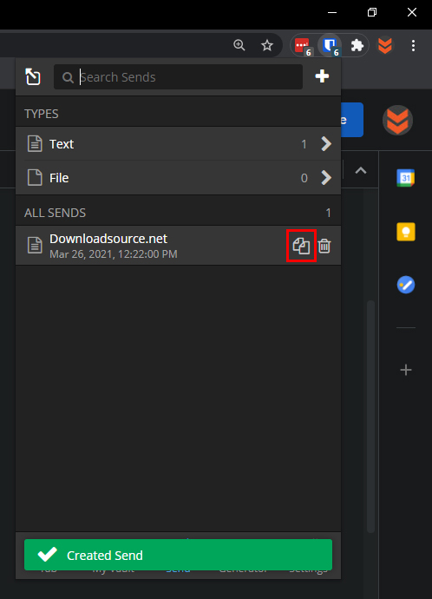Viewport: 432px width, 599px height.
Task: Bookmark this page with star icon
Action: pyautogui.click(x=267, y=45)
